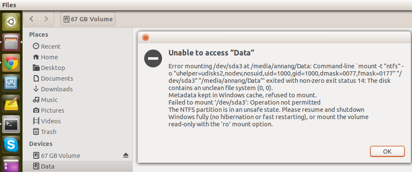
Task: Eject the 67 GB Volume
Action: 126,155
